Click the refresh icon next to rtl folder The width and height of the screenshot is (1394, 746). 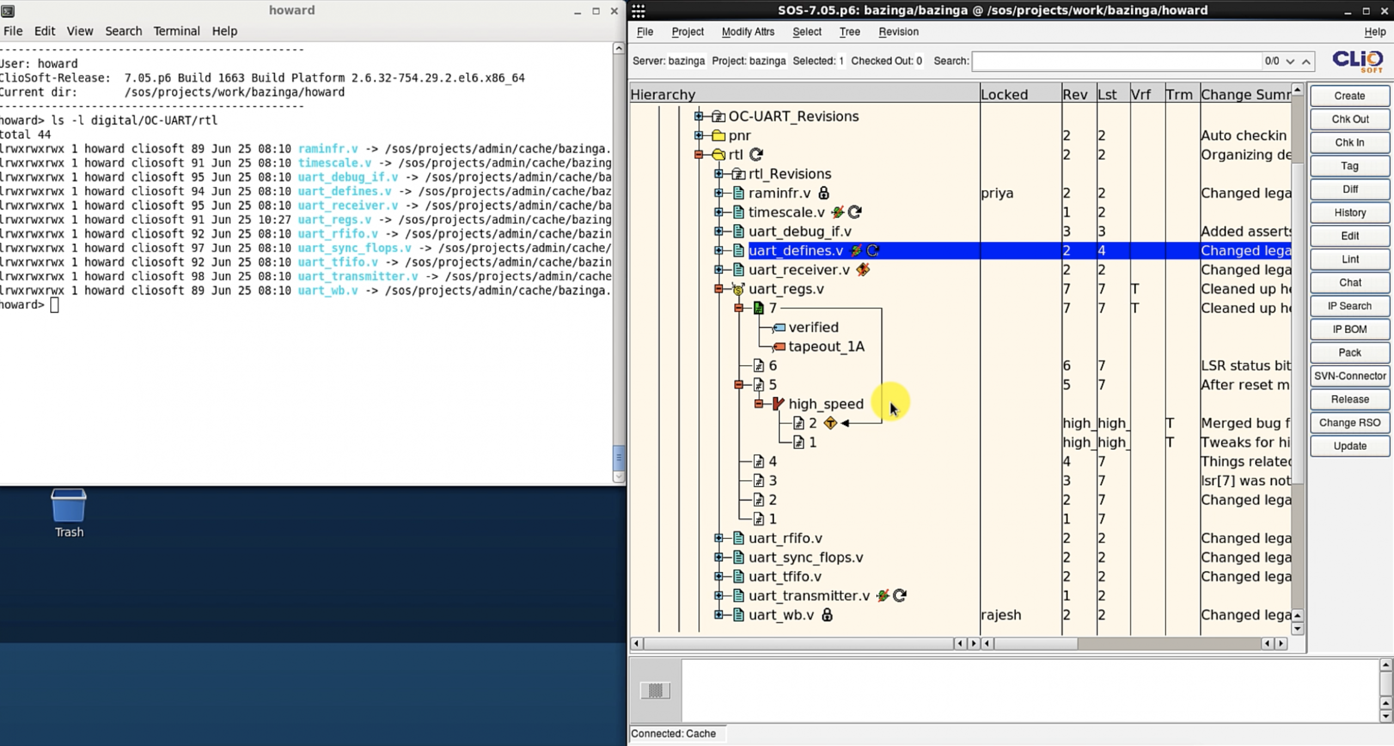(x=756, y=155)
